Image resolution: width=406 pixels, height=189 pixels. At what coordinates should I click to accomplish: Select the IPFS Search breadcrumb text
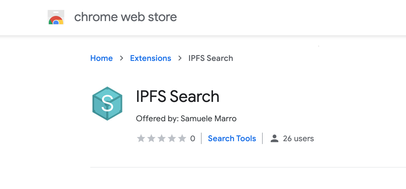[211, 58]
